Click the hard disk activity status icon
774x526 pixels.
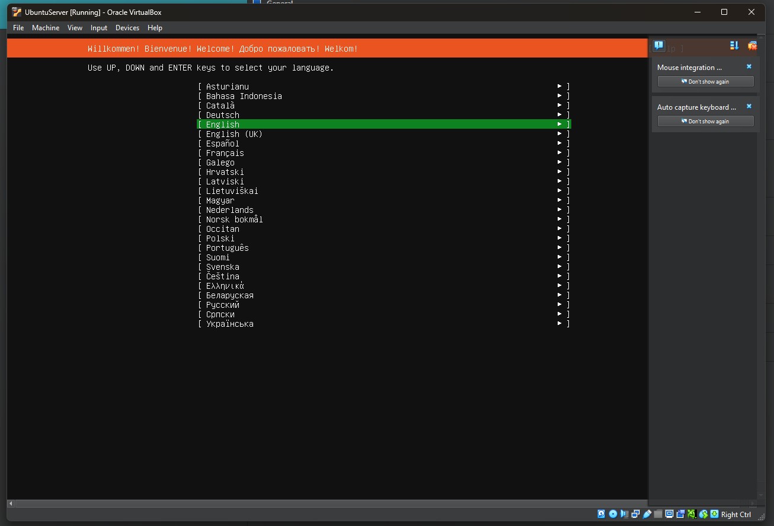pyautogui.click(x=601, y=514)
